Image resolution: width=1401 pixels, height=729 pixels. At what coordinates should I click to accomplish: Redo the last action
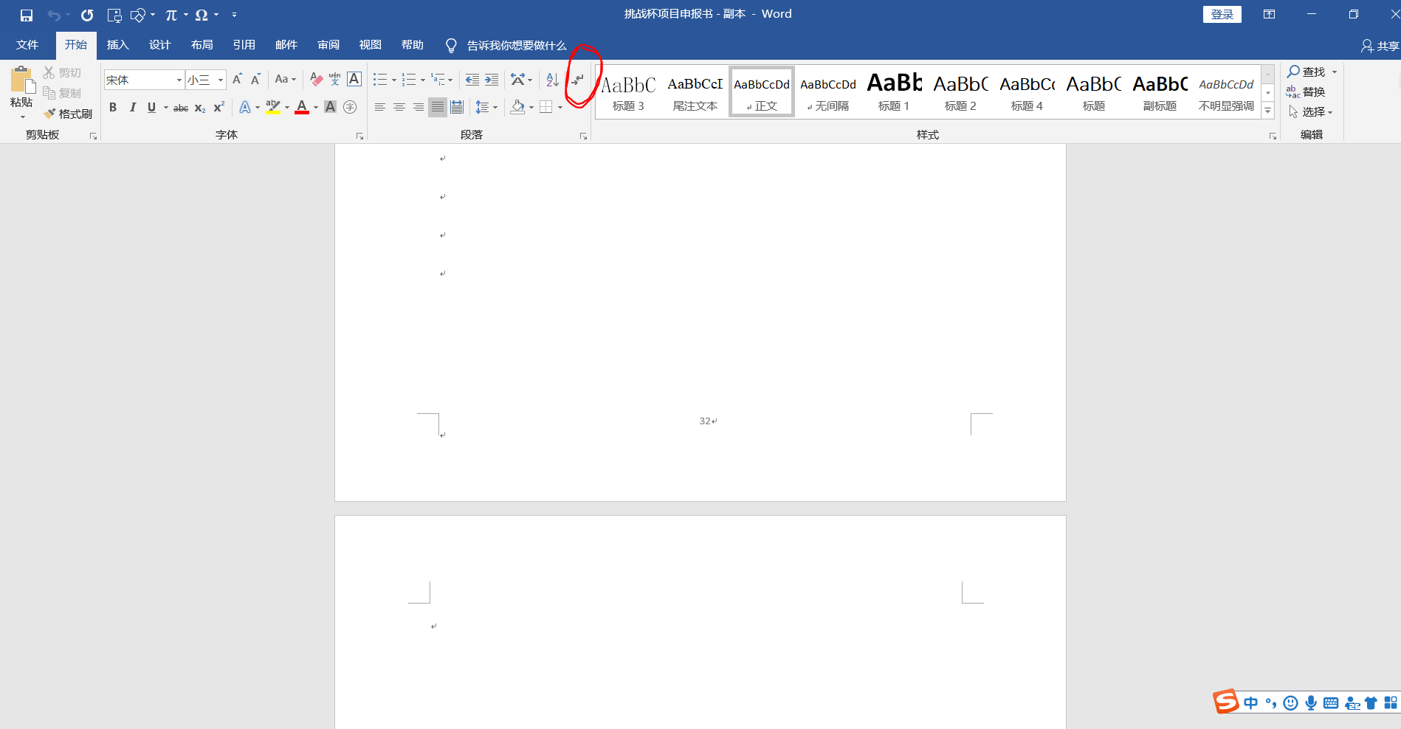pos(87,15)
